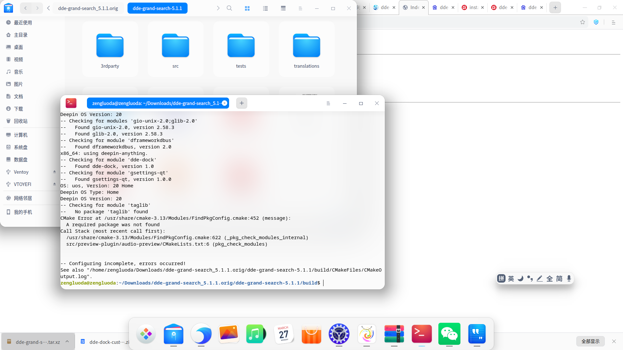Open a new browser tab
Screen dimensions: 623x350
coord(555,7)
